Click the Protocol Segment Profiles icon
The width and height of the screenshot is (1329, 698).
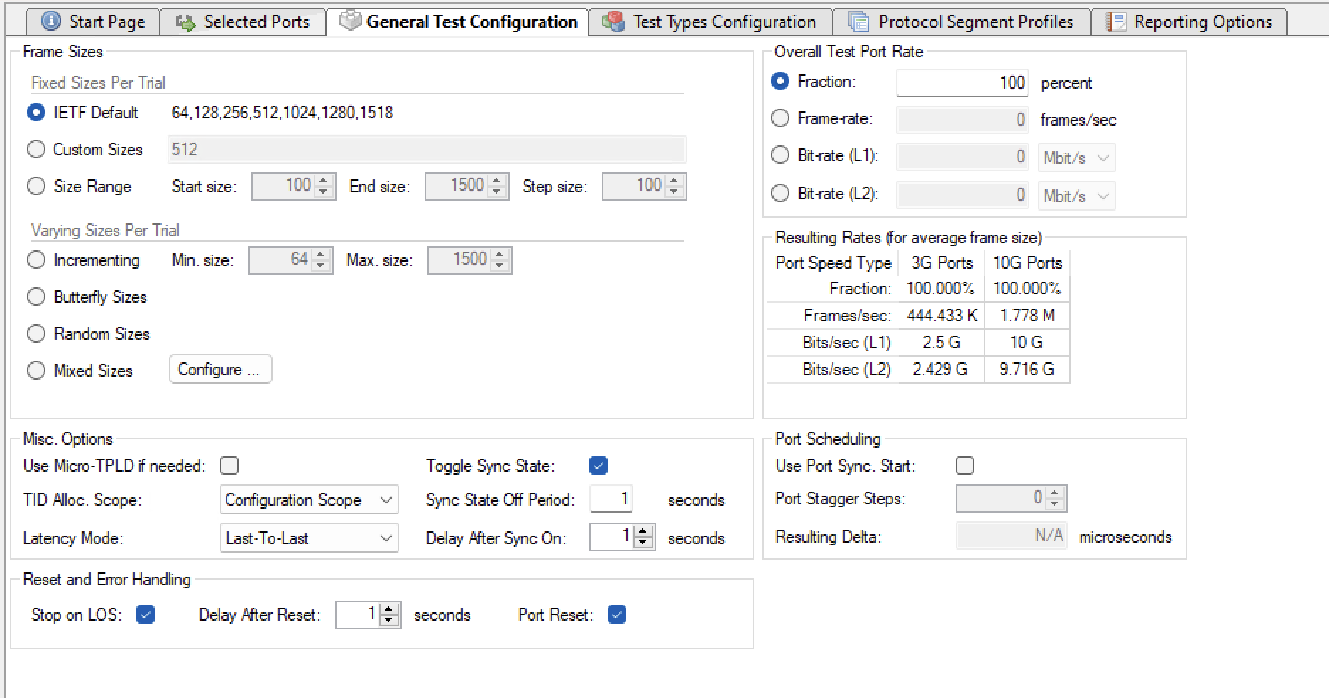tap(858, 22)
